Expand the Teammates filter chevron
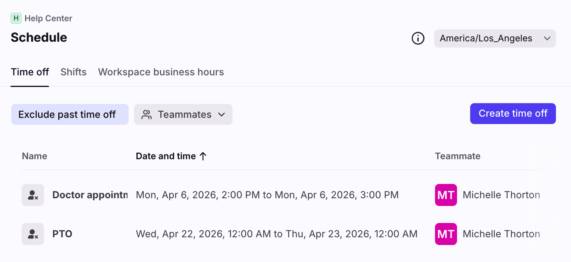571x262 pixels. point(221,114)
